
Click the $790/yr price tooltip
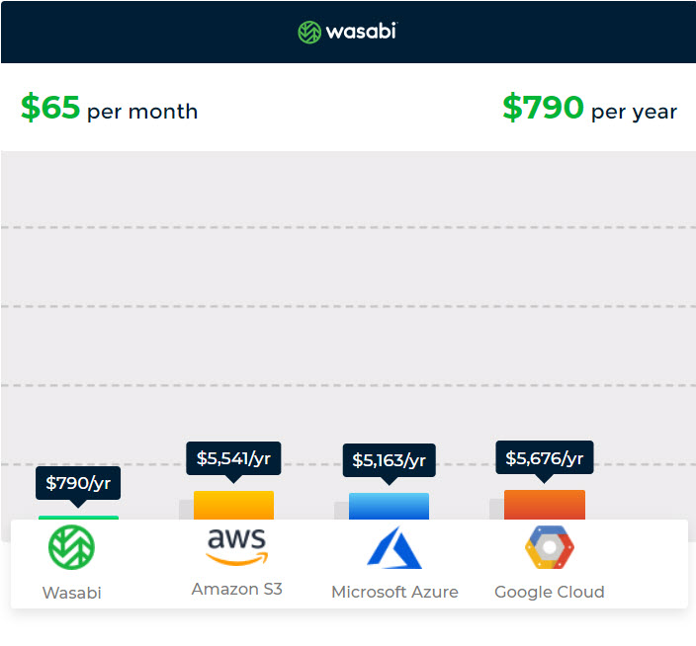tap(78, 483)
